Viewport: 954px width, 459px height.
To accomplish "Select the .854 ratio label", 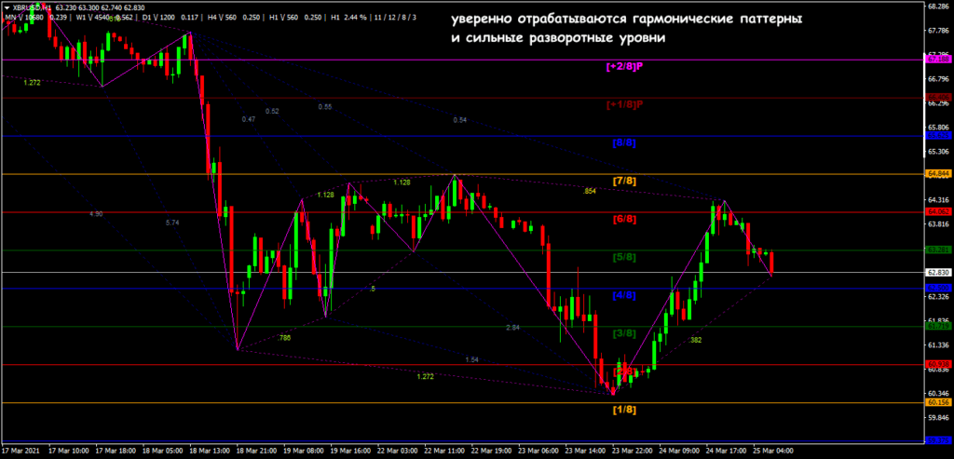I will pos(589,192).
